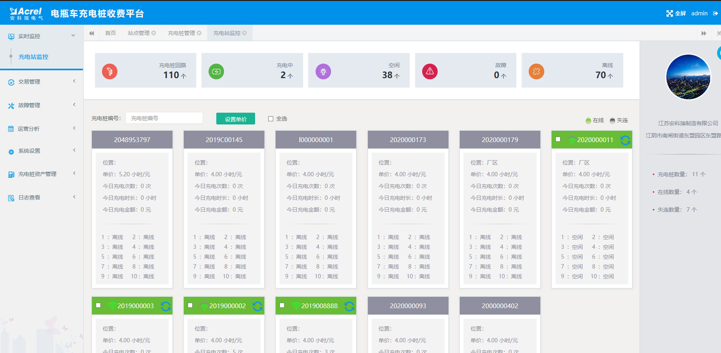721x353 pixels.
Task: Click the logout icon beside admin
Action: click(x=715, y=14)
